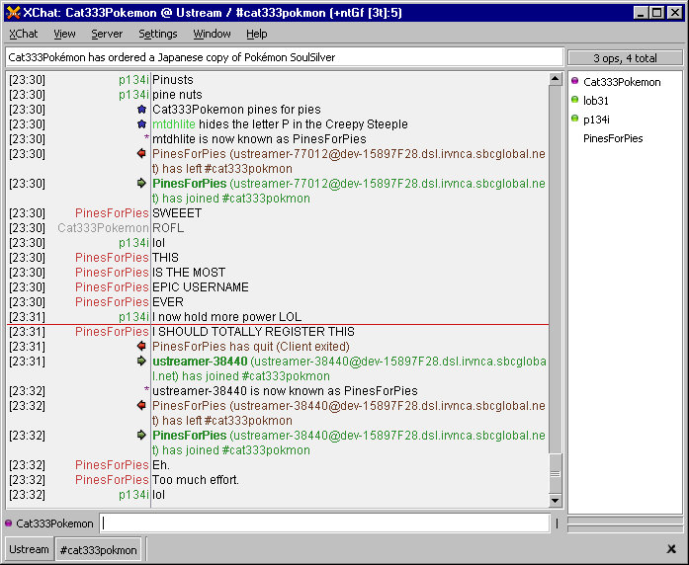Click the message 'pine nuts'

click(177, 95)
